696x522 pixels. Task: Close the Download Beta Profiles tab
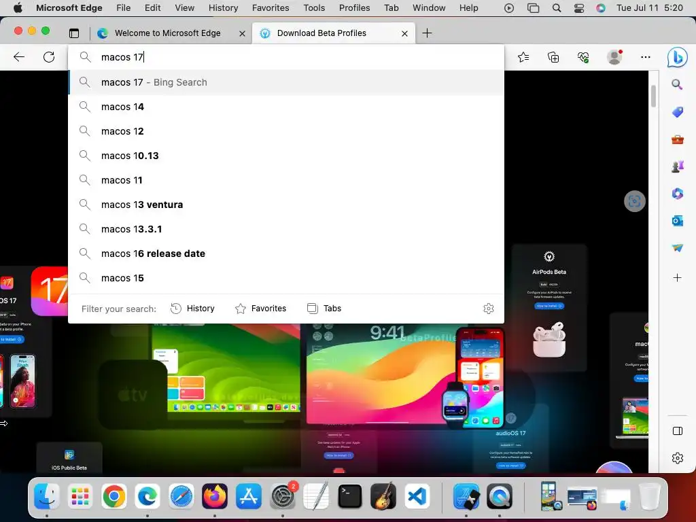[x=404, y=33]
